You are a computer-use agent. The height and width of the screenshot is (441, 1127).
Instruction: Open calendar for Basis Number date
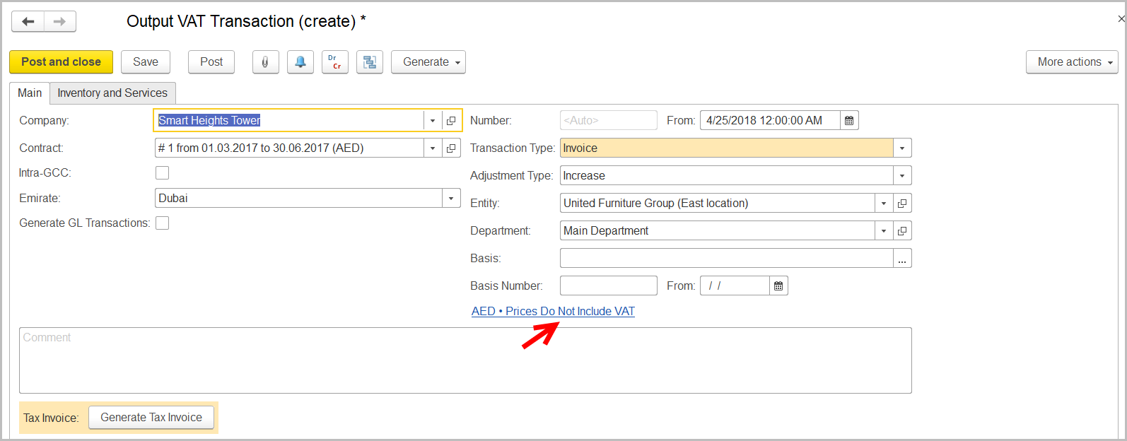tap(778, 286)
